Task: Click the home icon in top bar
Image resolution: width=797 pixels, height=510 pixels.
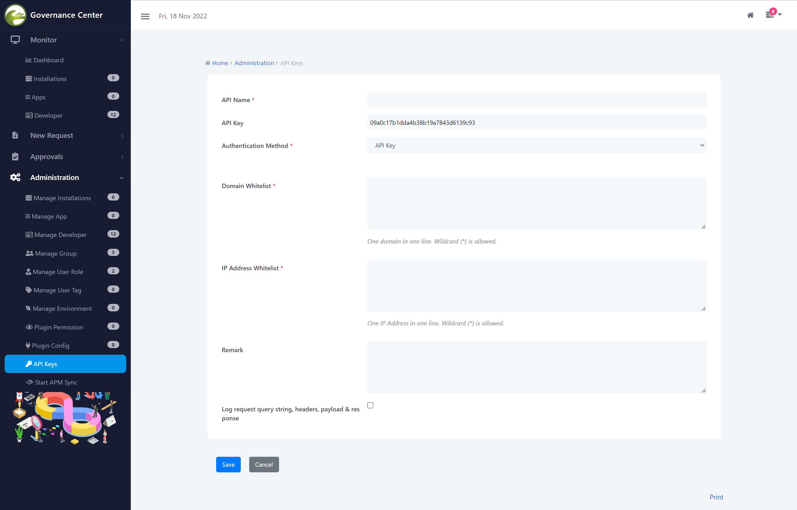Action: (x=750, y=15)
